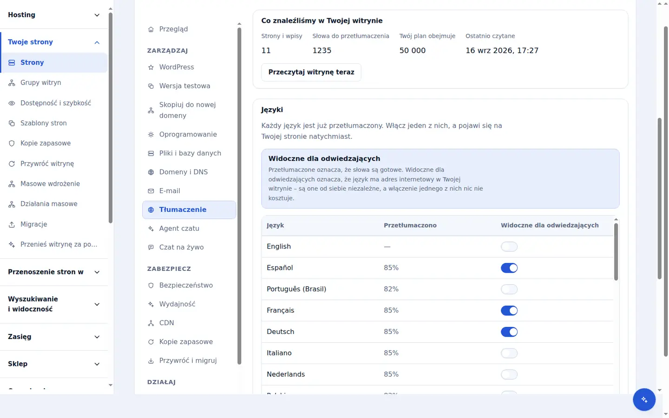Expand the Sklep section
The height and width of the screenshot is (418, 669).
54,364
